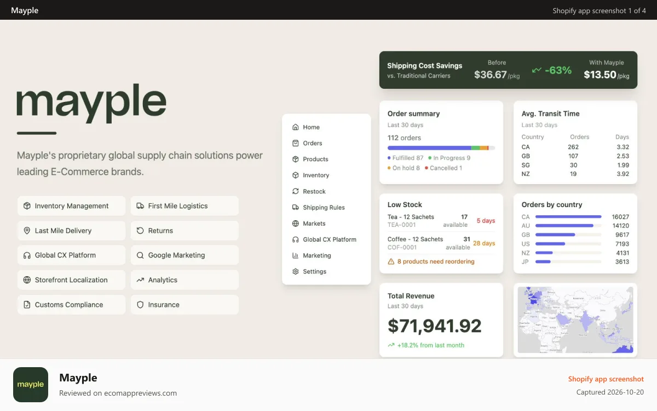Click '+18.2% from last month' text
657x411 pixels.
pos(431,345)
